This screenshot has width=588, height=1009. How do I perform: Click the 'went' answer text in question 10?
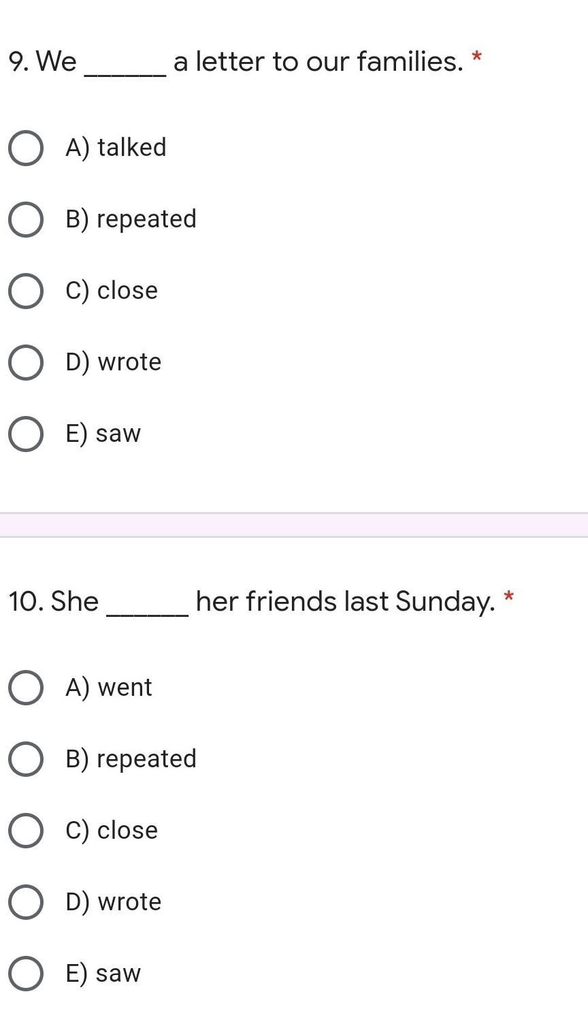coord(125,688)
